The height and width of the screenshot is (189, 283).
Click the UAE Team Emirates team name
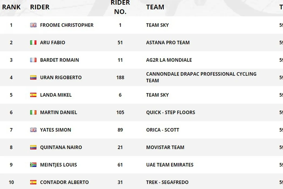[x=170, y=165]
